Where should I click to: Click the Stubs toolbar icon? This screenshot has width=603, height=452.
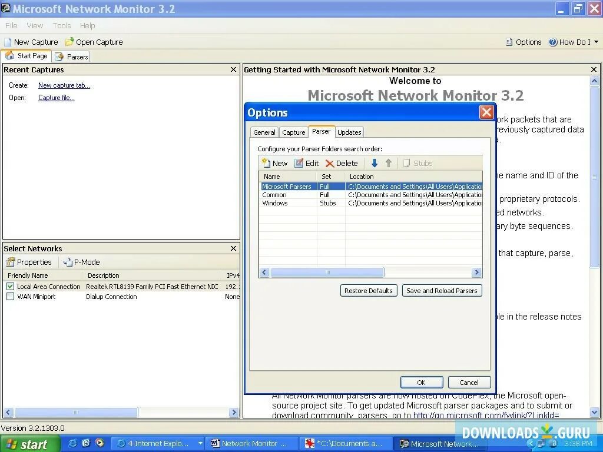406,164
